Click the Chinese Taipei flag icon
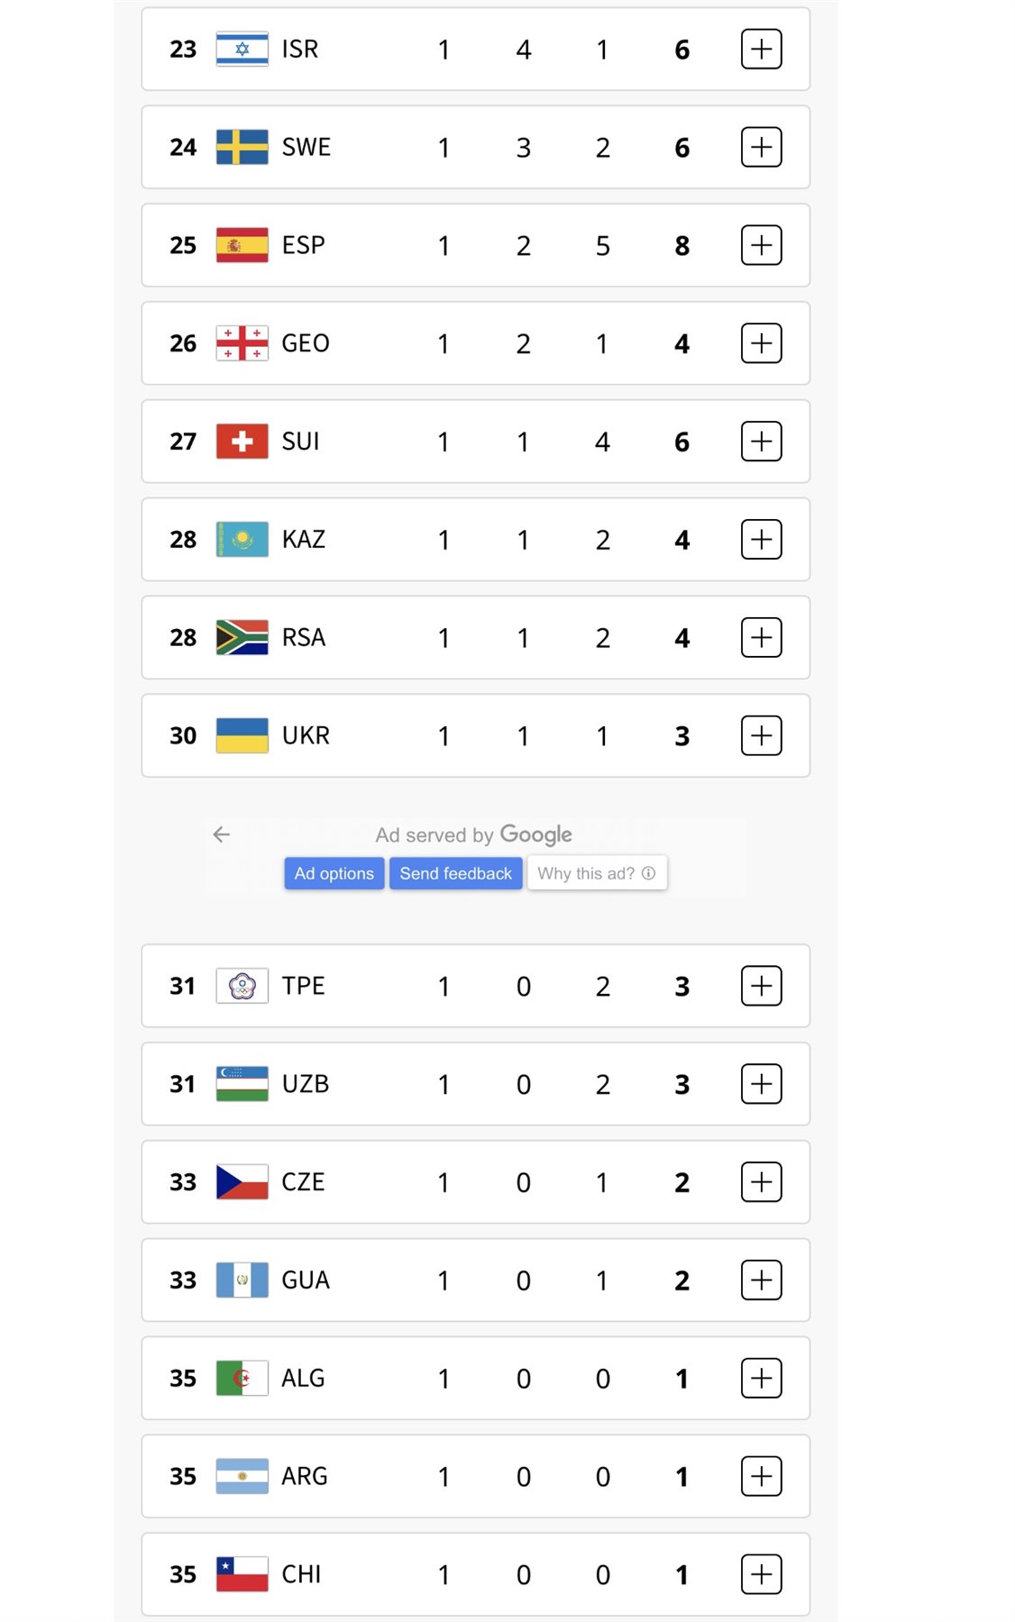The image size is (1015, 1622). [242, 986]
